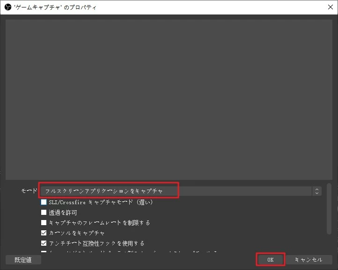This screenshot has width=338, height=270.
Task: Click the モード label text
Action: (x=29, y=191)
